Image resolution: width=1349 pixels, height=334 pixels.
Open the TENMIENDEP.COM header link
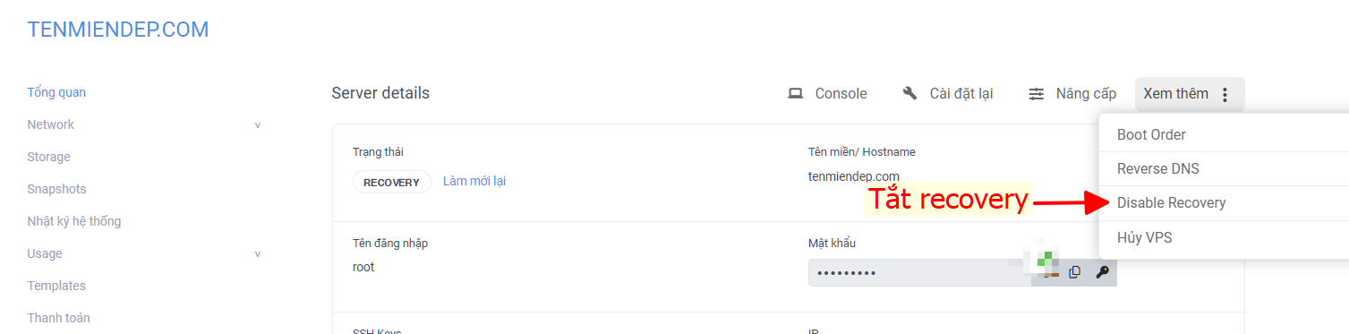pos(118,30)
